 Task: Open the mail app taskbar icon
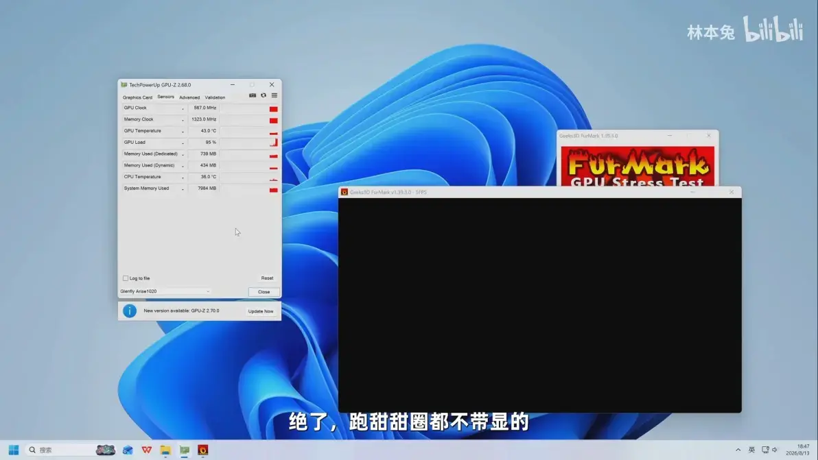point(128,450)
